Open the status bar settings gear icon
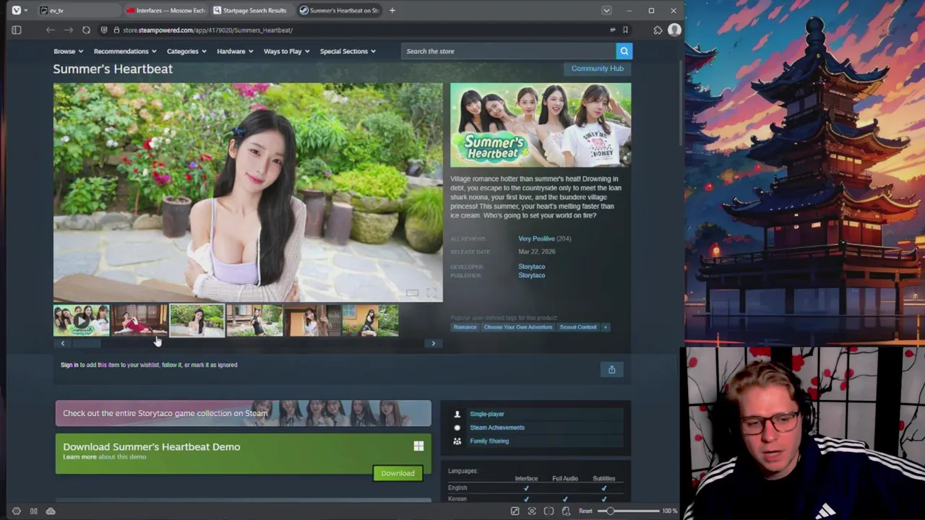 16,511
